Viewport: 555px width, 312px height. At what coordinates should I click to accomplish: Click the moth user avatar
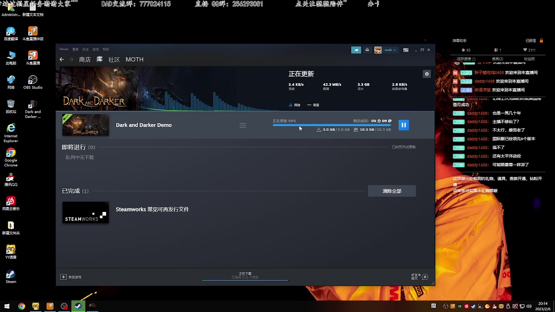(x=378, y=50)
